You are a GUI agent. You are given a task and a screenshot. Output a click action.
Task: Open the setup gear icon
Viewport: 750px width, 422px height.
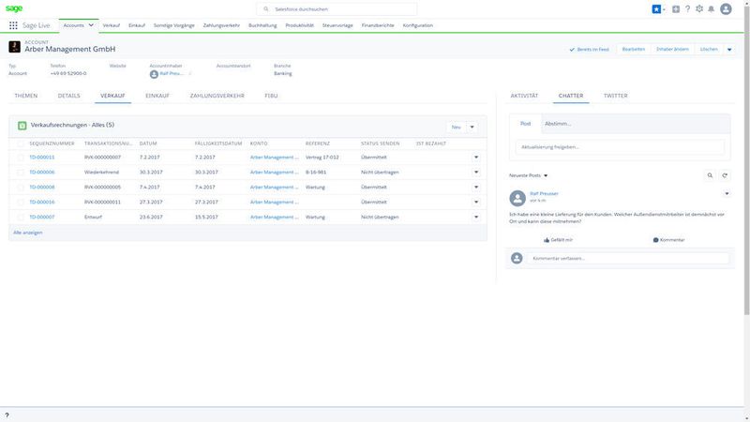coord(699,9)
